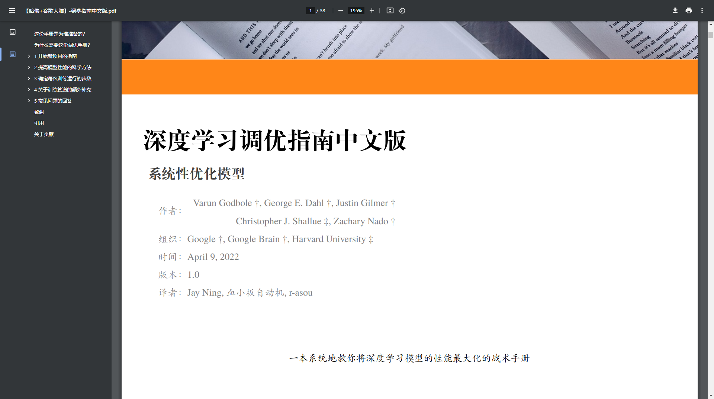Expand section 5 常见问题的回答
The width and height of the screenshot is (714, 399).
click(29, 101)
